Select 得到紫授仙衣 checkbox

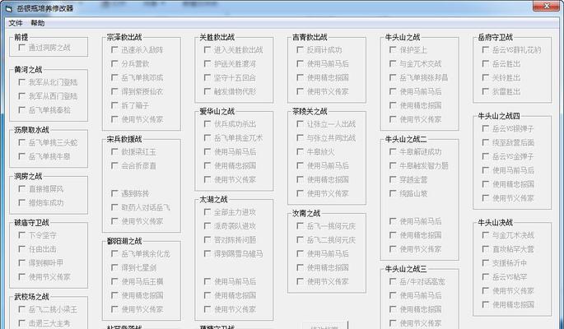[x=114, y=91]
